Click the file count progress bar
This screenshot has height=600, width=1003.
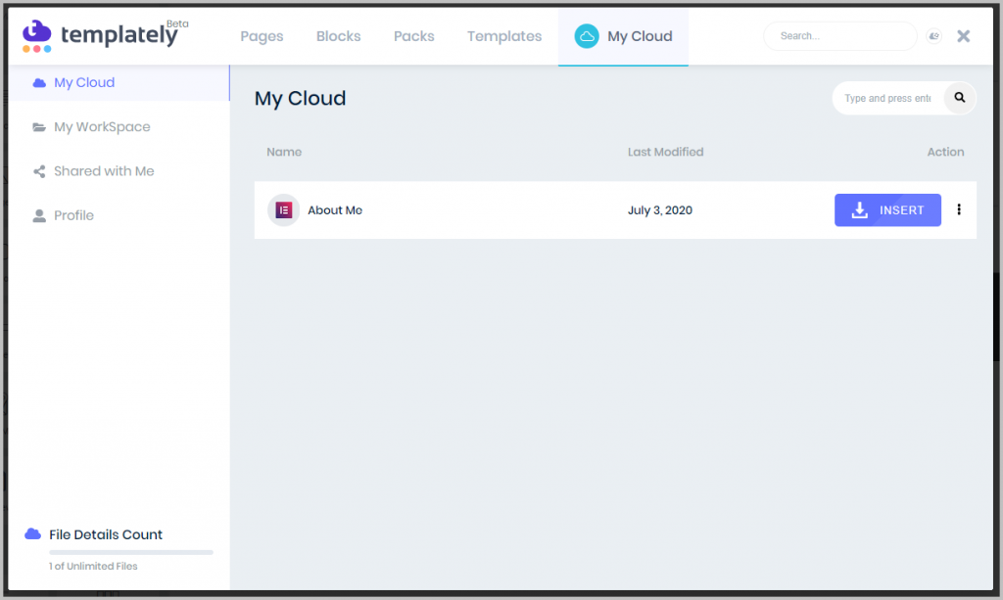pos(130,552)
